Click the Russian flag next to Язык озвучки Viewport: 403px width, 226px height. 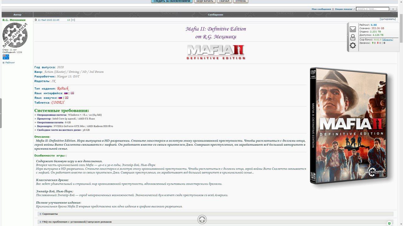tap(60, 98)
